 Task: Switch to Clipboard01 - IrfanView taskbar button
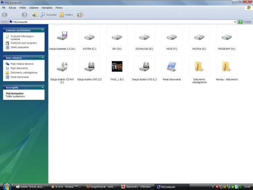click(x=136, y=187)
